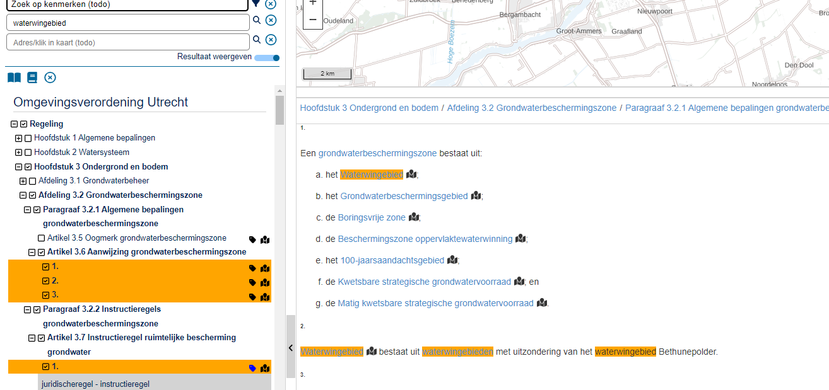
Task: Click the filter funnel icon beside the kenmerken search
Action: pyautogui.click(x=256, y=3)
